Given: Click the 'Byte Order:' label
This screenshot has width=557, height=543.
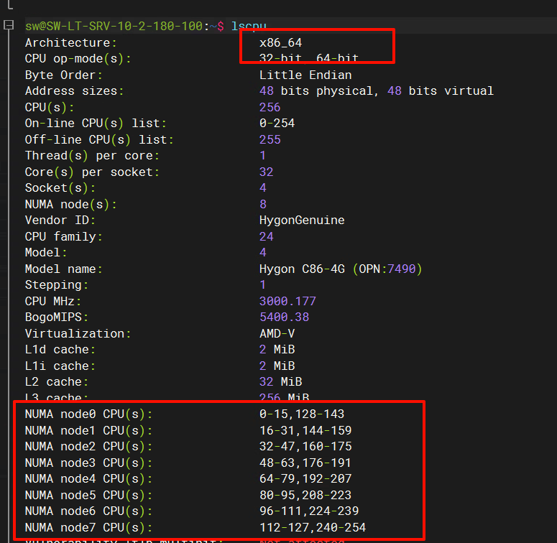Looking at the screenshot, I should coord(63,75).
